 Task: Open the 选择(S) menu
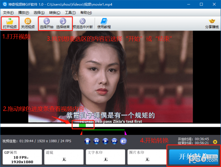(39, 13)
